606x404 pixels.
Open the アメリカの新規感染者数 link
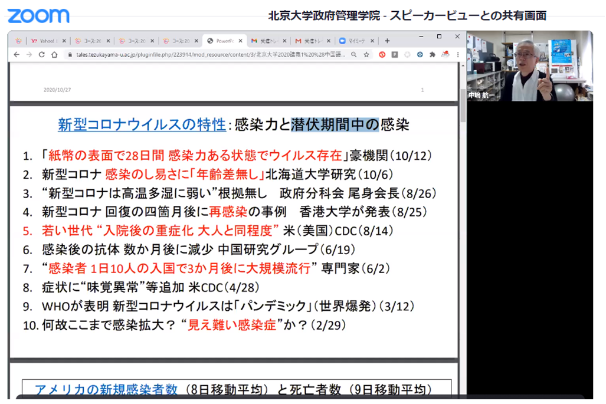pyautogui.click(x=106, y=389)
